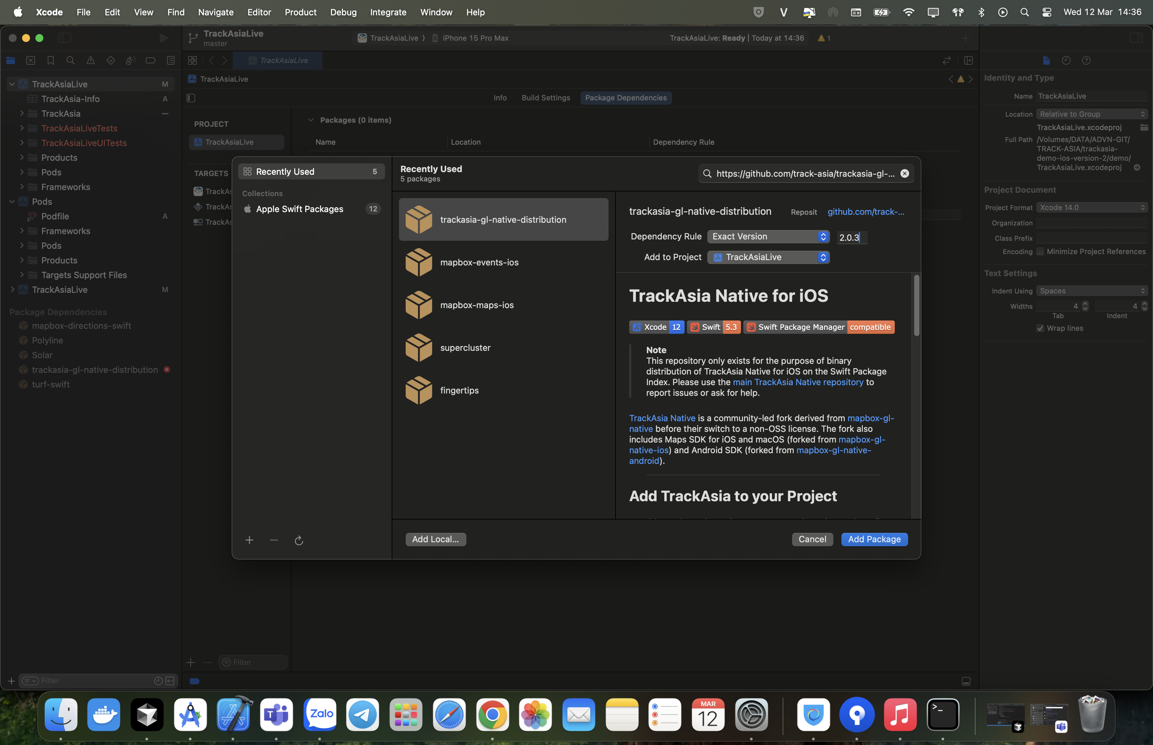Image resolution: width=1153 pixels, height=745 pixels.
Task: Switch to the Info tab
Action: [x=500, y=98]
